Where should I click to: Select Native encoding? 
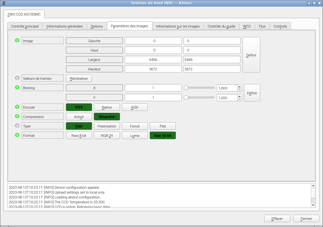107,107
